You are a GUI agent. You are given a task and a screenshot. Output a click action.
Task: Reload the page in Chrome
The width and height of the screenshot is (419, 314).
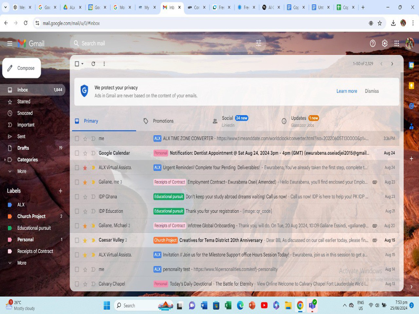click(26, 23)
